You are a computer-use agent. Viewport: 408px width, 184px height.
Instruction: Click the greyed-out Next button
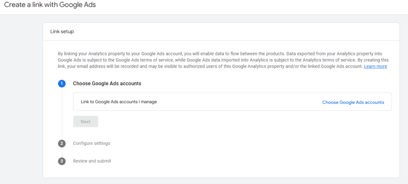click(x=86, y=121)
